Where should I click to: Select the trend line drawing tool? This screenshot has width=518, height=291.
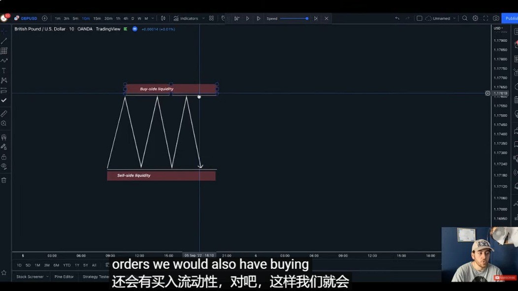(x=4, y=41)
